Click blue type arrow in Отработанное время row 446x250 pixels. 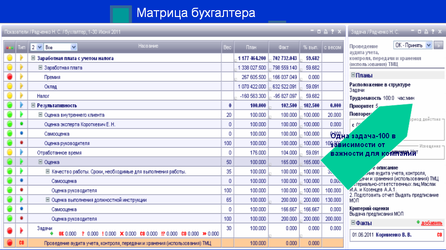click(x=21, y=152)
